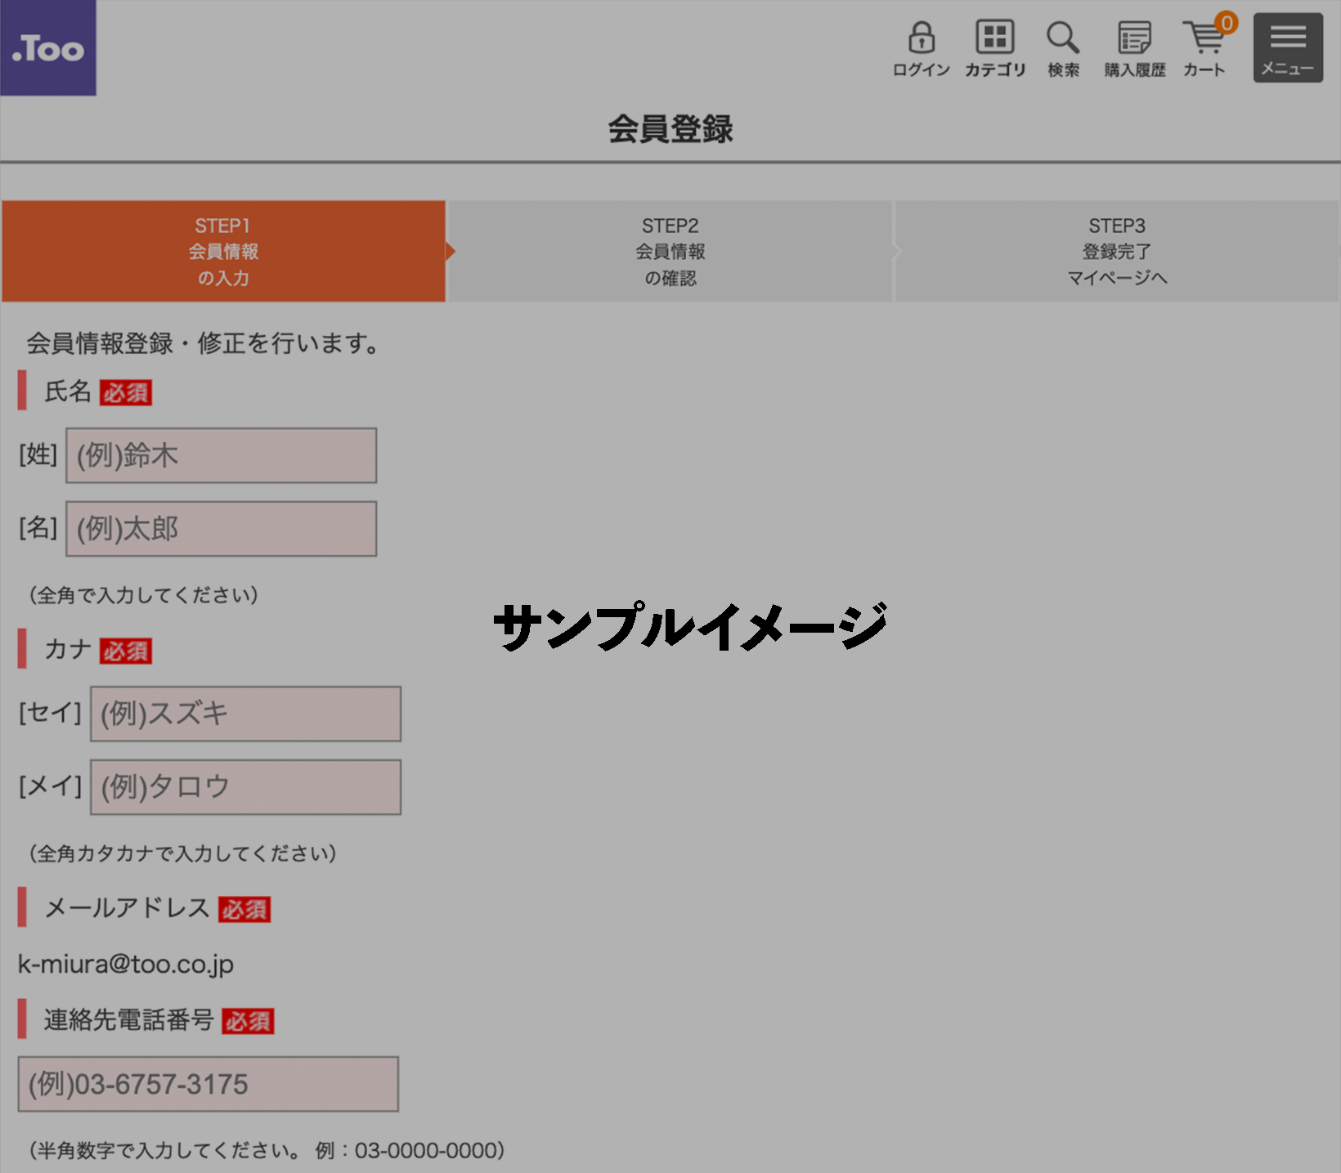Click the 必須 badge next to 氏名
1341x1173 pixels.
125,393
